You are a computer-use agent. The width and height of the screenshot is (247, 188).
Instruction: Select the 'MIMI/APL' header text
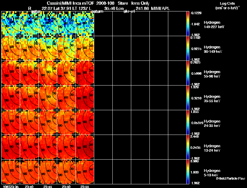(160, 8)
